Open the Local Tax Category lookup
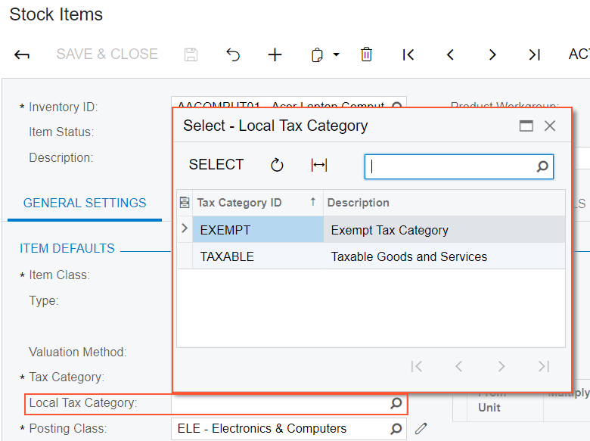This screenshot has height=441, width=590. [396, 403]
